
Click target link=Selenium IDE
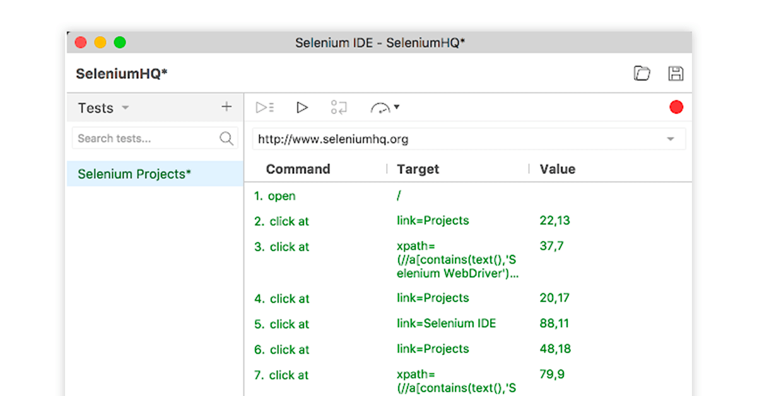click(447, 323)
